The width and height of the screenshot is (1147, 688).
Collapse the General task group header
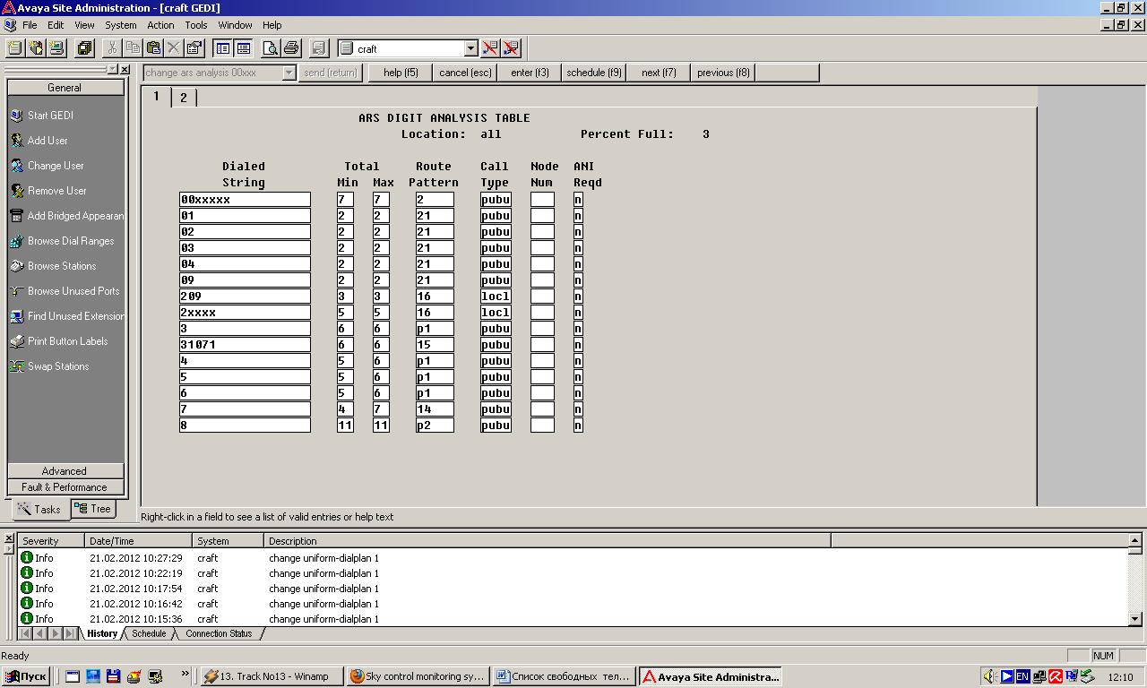coord(65,88)
